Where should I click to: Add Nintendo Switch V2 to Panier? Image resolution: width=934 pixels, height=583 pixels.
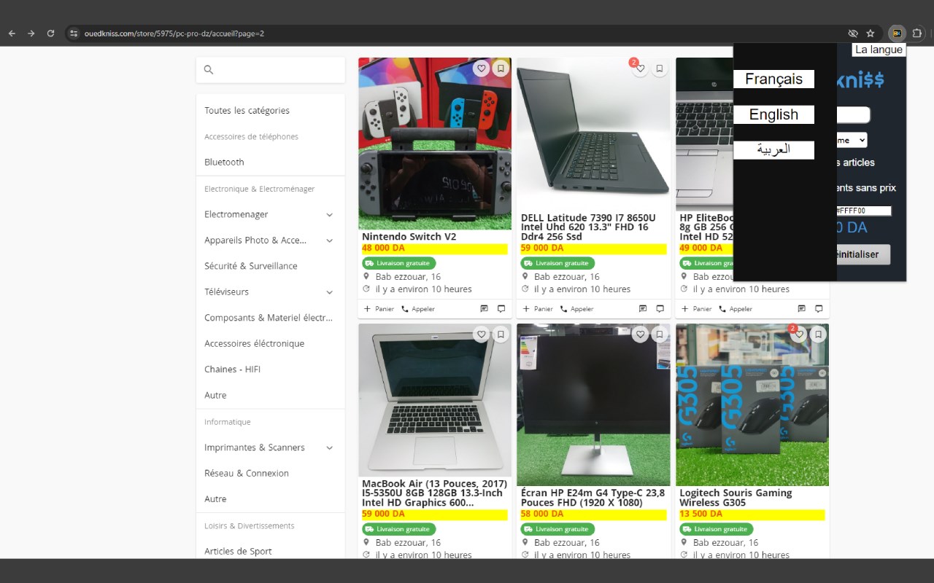click(x=379, y=309)
